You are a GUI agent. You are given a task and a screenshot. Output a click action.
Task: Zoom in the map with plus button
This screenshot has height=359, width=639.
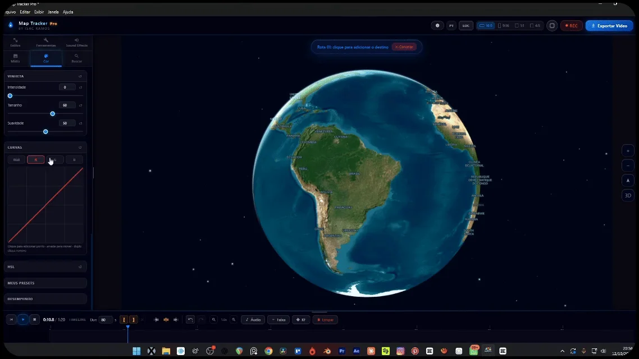pyautogui.click(x=628, y=150)
